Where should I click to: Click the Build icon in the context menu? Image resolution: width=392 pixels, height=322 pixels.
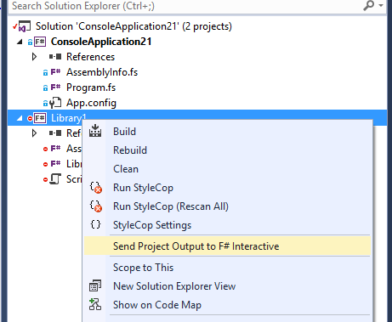(95, 131)
